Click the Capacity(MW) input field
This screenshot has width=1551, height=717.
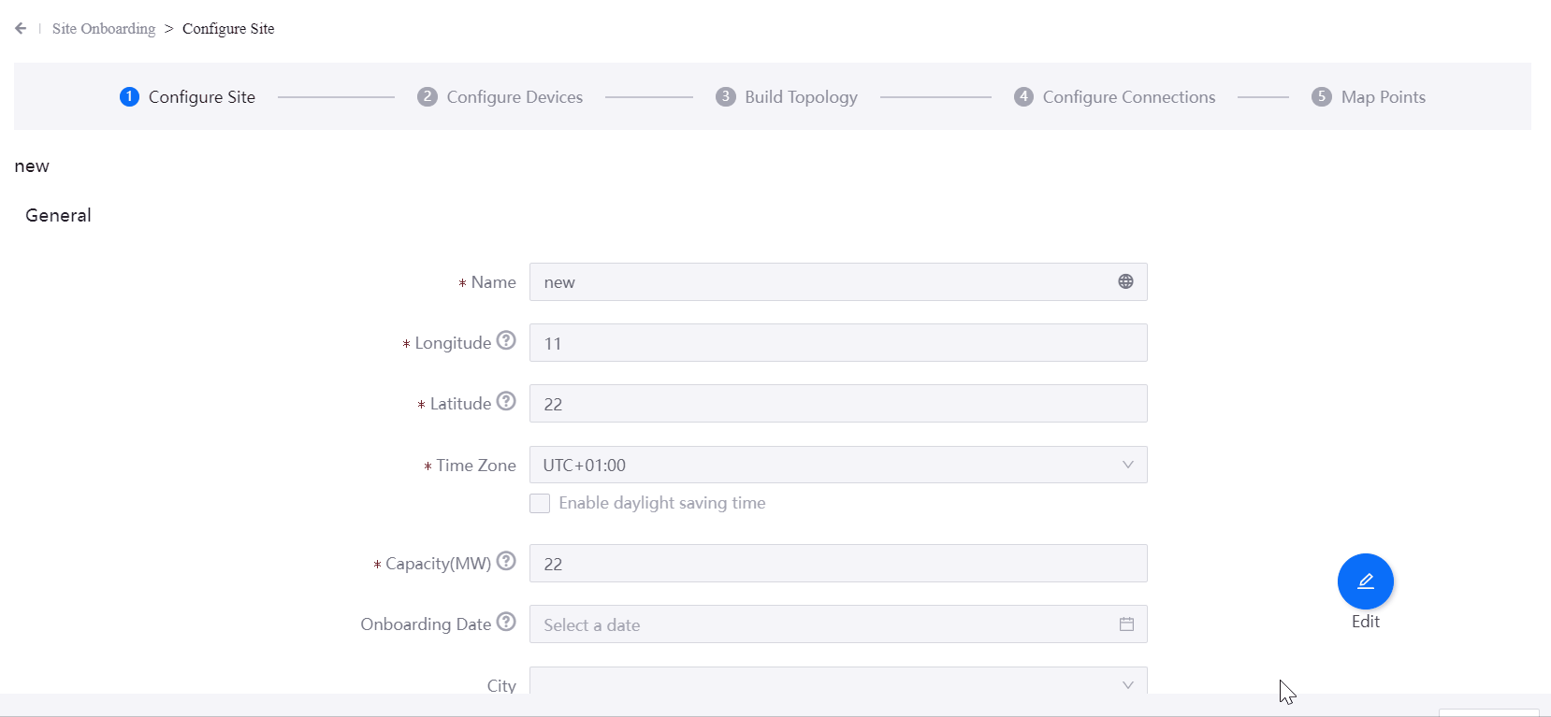coord(837,564)
